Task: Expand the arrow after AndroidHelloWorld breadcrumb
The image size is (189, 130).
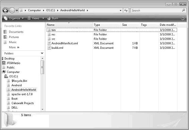Action: point(87,10)
